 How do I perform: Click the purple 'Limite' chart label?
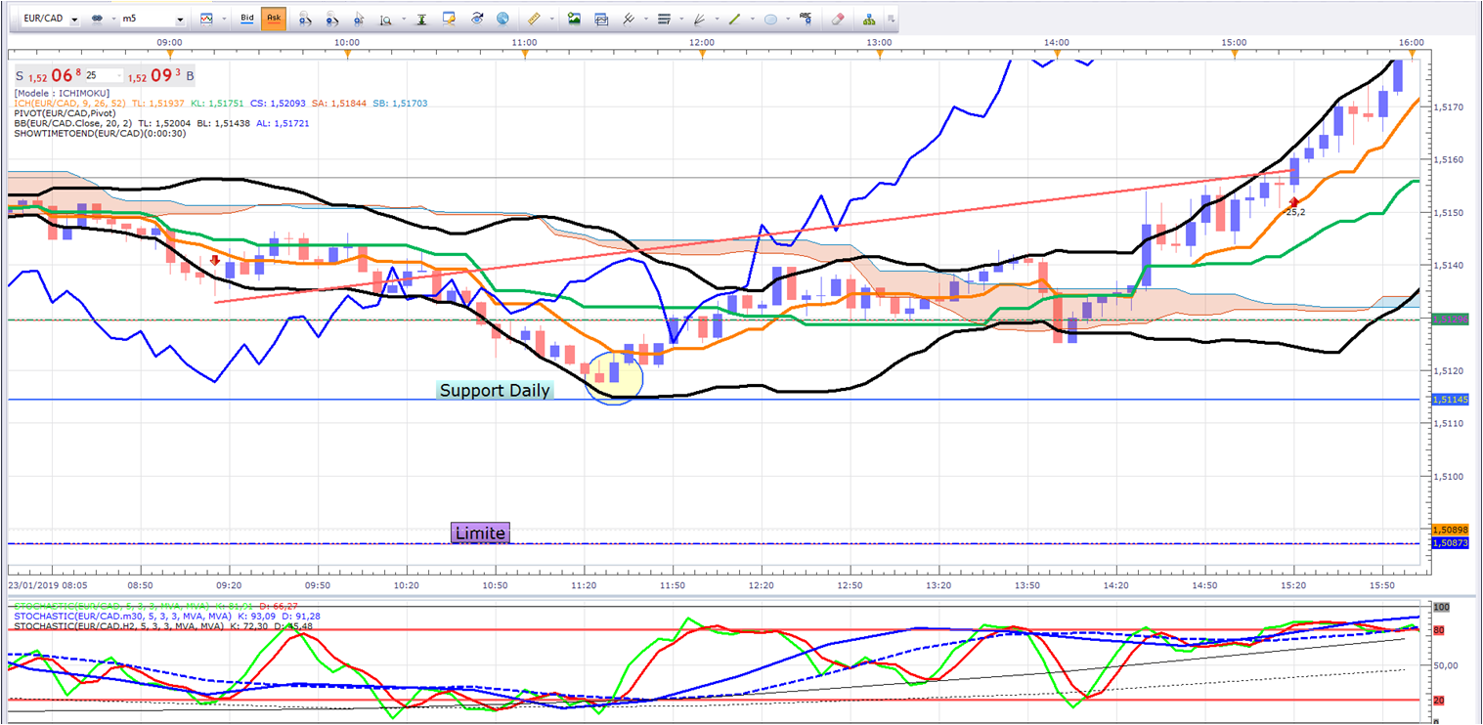(480, 533)
